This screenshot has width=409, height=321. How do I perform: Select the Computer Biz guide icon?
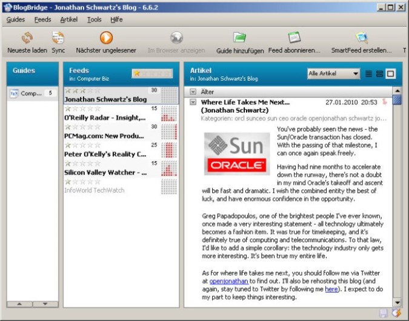pyautogui.click(x=15, y=93)
